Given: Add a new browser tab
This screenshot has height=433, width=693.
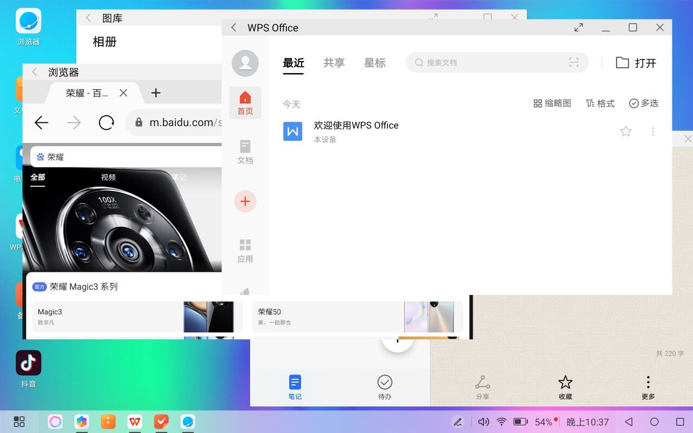Looking at the screenshot, I should pos(156,93).
